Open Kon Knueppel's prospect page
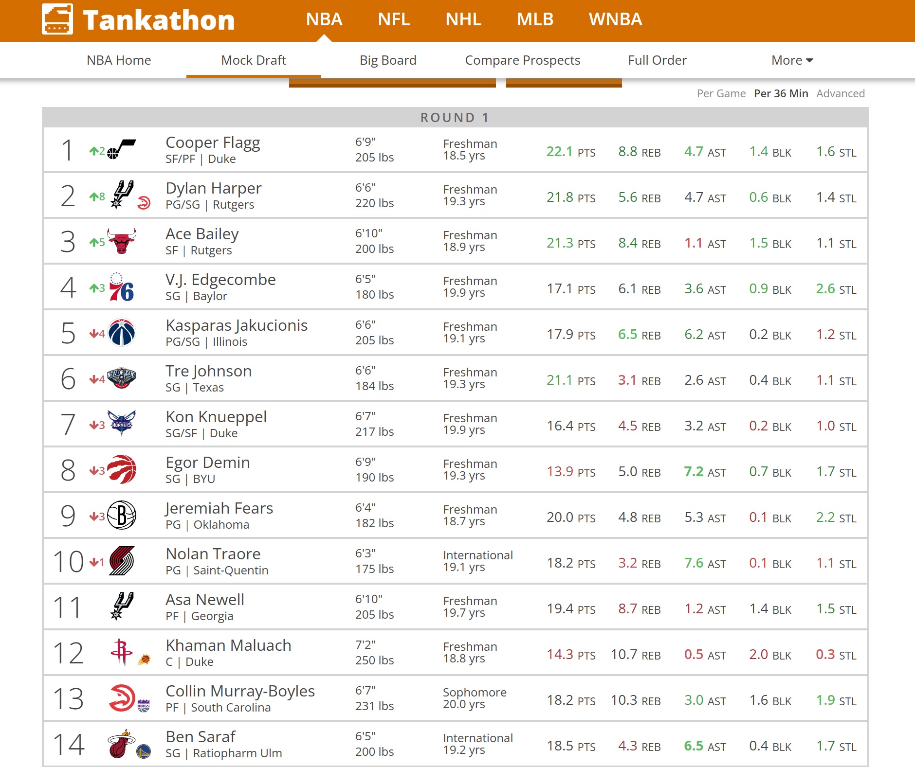Screen dimensions: 915x767 pyautogui.click(x=216, y=417)
